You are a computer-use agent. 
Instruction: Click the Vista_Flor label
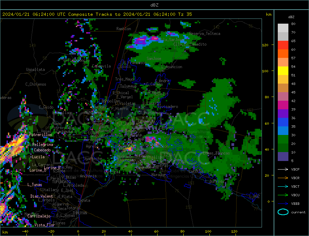[x=45, y=225]
